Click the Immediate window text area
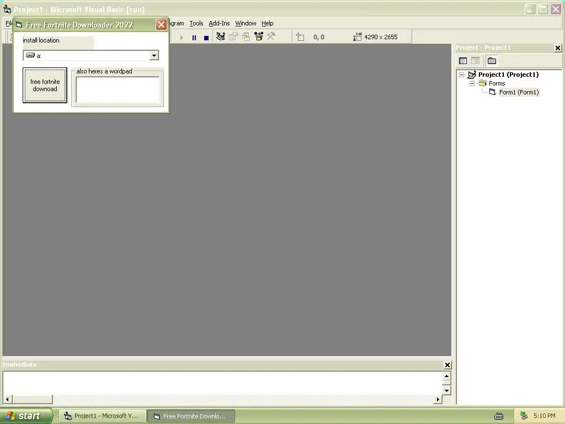Viewport: 565px width, 424px height. coord(222,383)
